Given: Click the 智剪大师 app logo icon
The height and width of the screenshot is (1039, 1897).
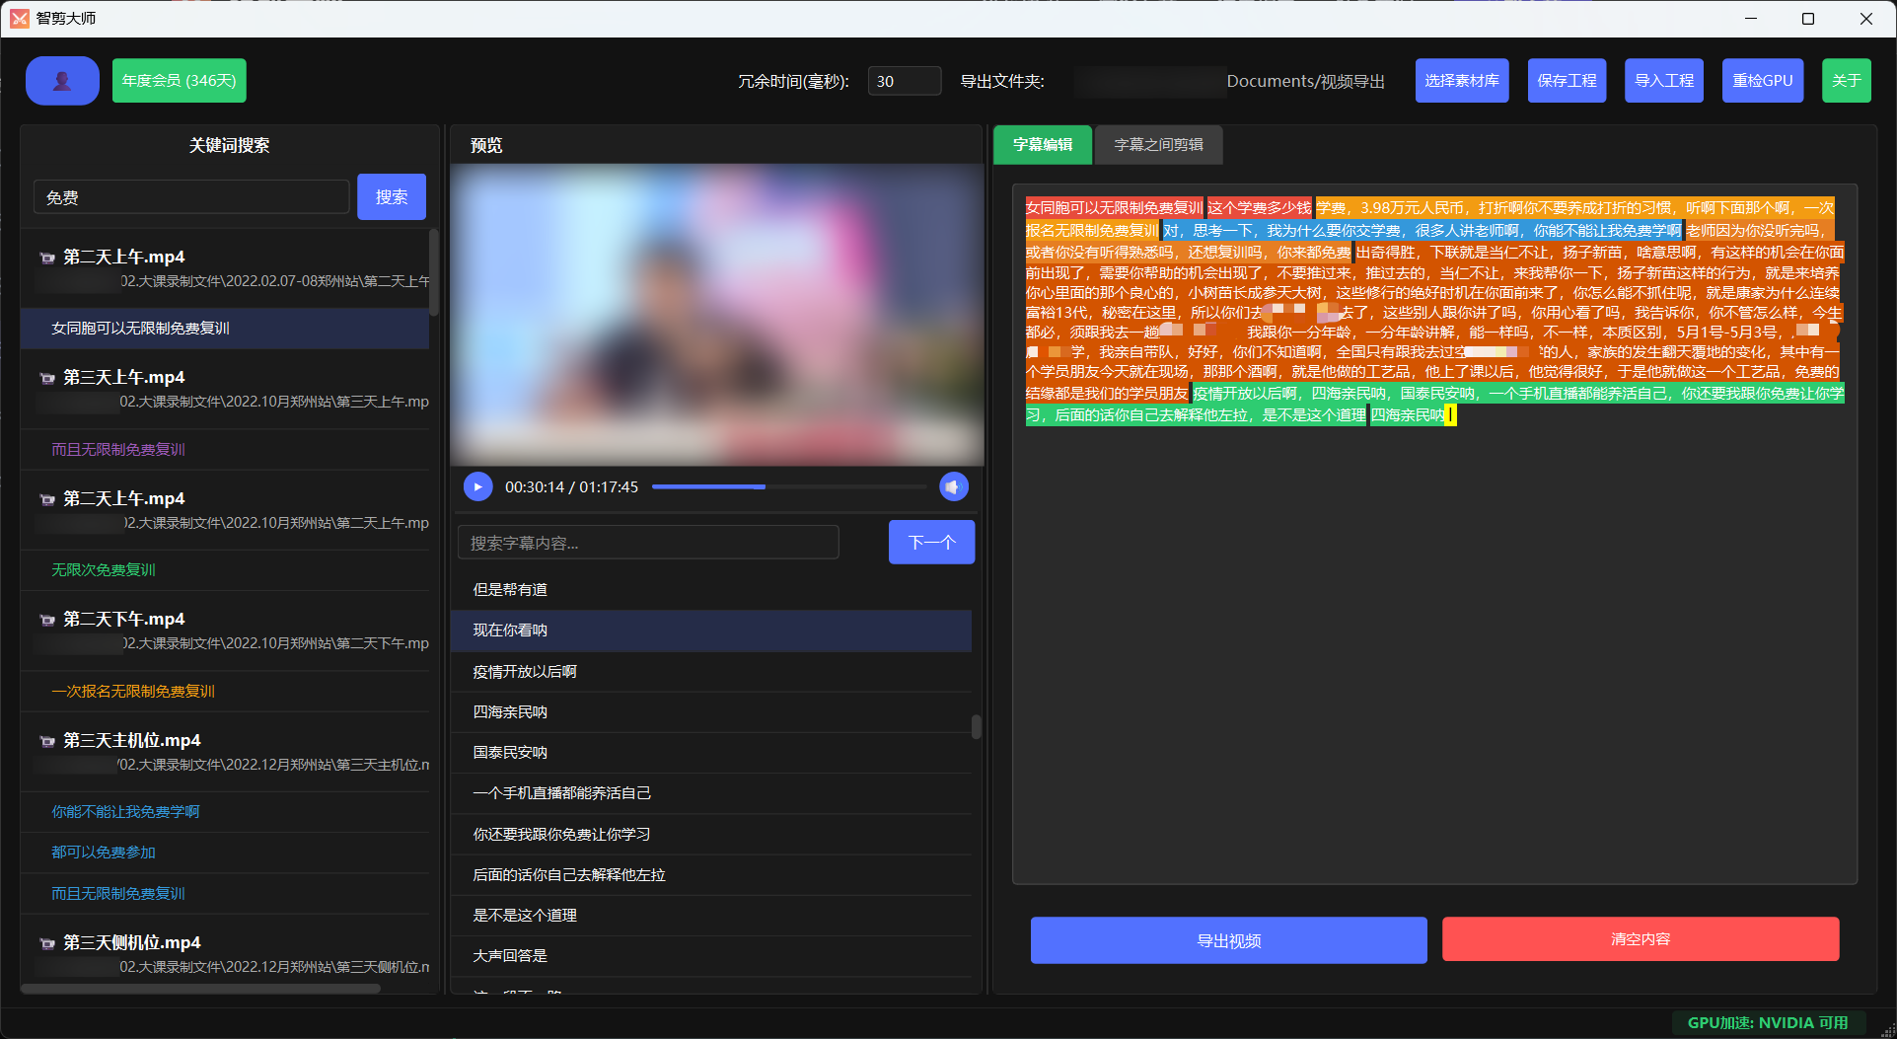Looking at the screenshot, I should click(19, 19).
